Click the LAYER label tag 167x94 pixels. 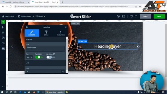pyautogui.click(x=81, y=41)
